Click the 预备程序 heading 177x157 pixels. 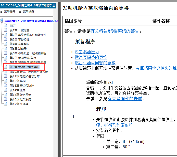click(85, 41)
